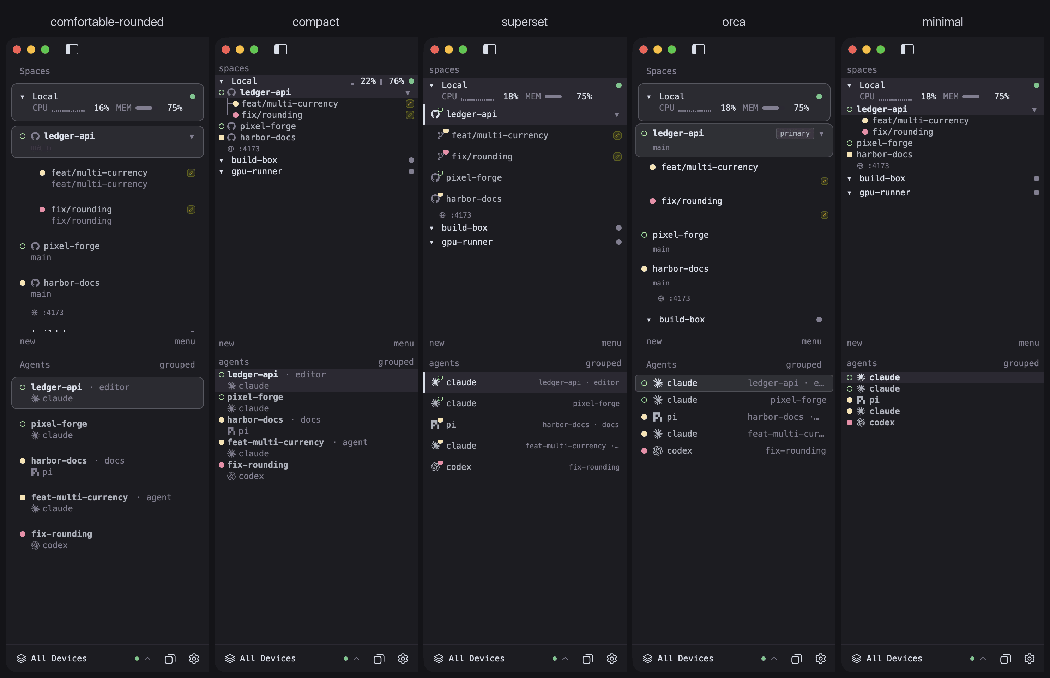
Task: Click pi agent icon in orca agents
Action: 657,417
